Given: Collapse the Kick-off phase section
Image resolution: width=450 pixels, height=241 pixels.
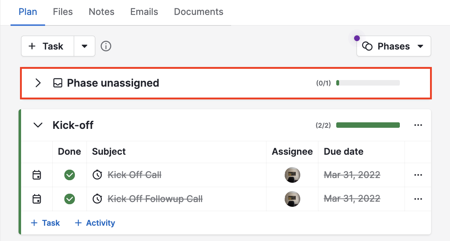Looking at the screenshot, I should [38, 125].
